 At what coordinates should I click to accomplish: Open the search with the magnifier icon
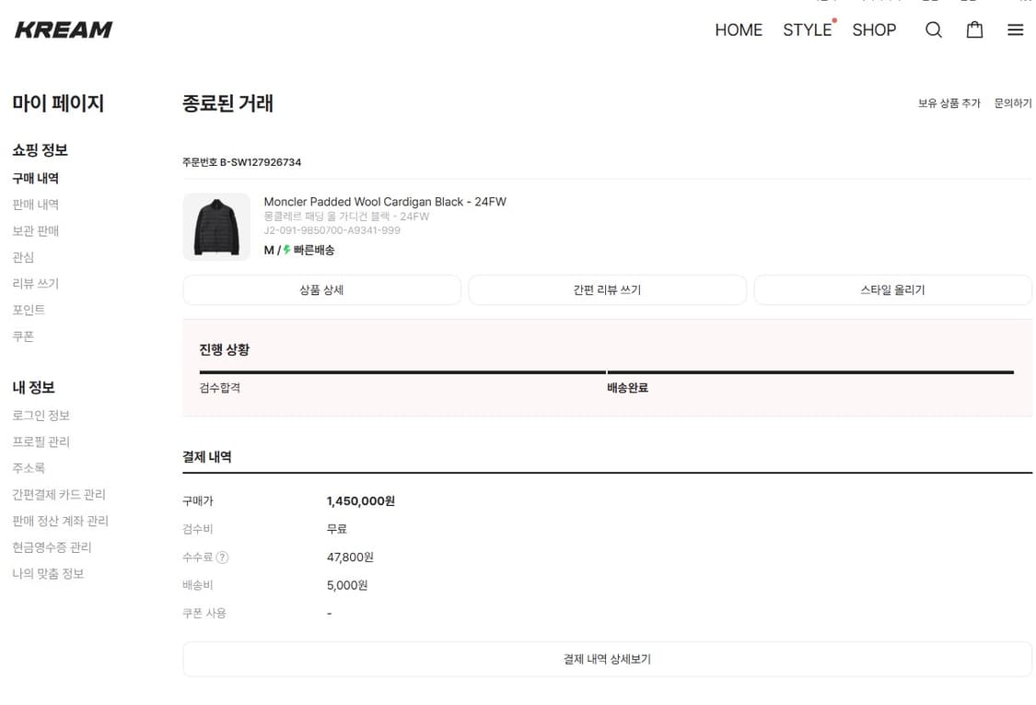(x=934, y=29)
